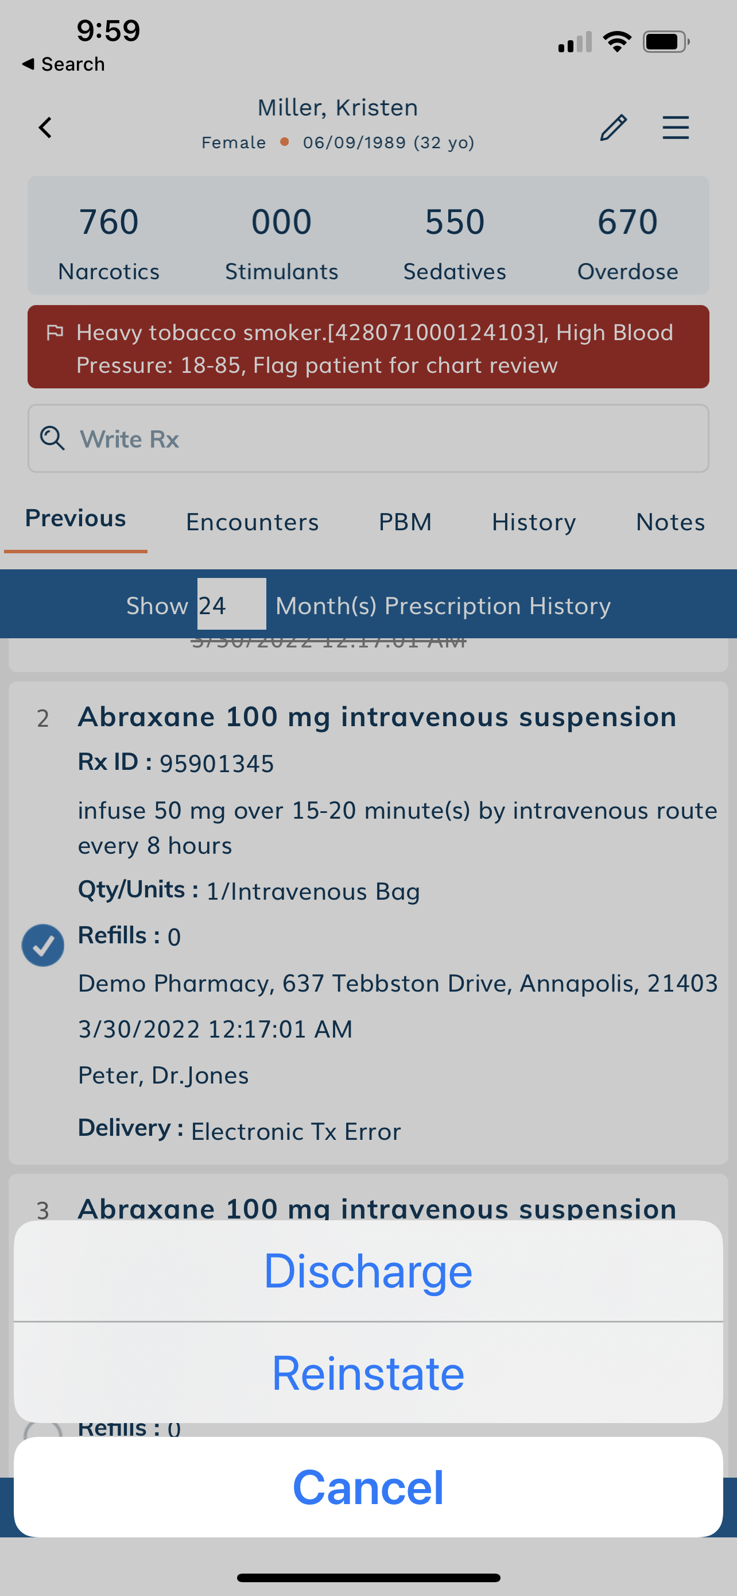Open the pencil edit patient icon
Image resolution: width=737 pixels, height=1596 pixels.
point(613,128)
